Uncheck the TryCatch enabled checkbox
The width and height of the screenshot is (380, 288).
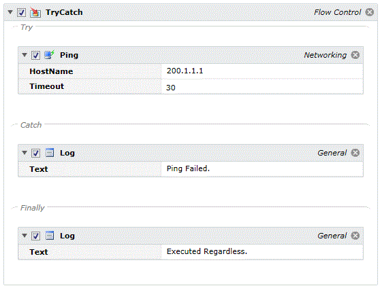[21, 12]
